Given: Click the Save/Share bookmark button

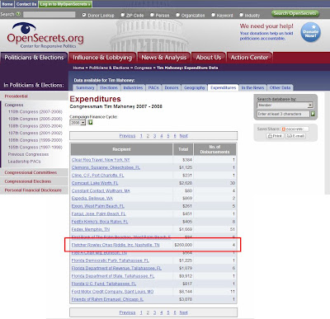Looking at the screenshot, I should coord(295,129).
